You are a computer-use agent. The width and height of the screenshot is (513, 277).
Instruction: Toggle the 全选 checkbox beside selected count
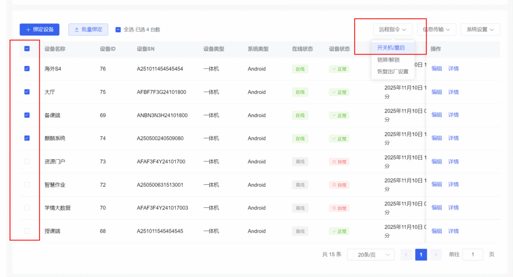pos(118,30)
